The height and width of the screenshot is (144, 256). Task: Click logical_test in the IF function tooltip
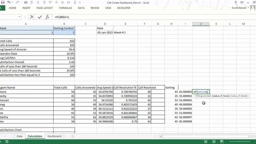click(x=204, y=96)
